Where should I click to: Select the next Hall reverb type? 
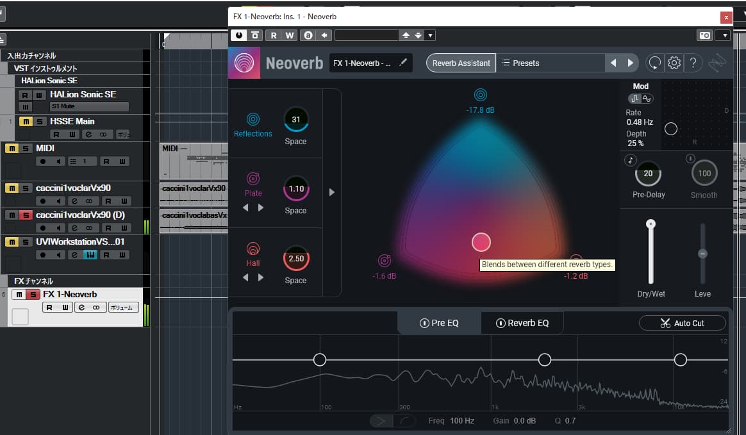point(261,277)
